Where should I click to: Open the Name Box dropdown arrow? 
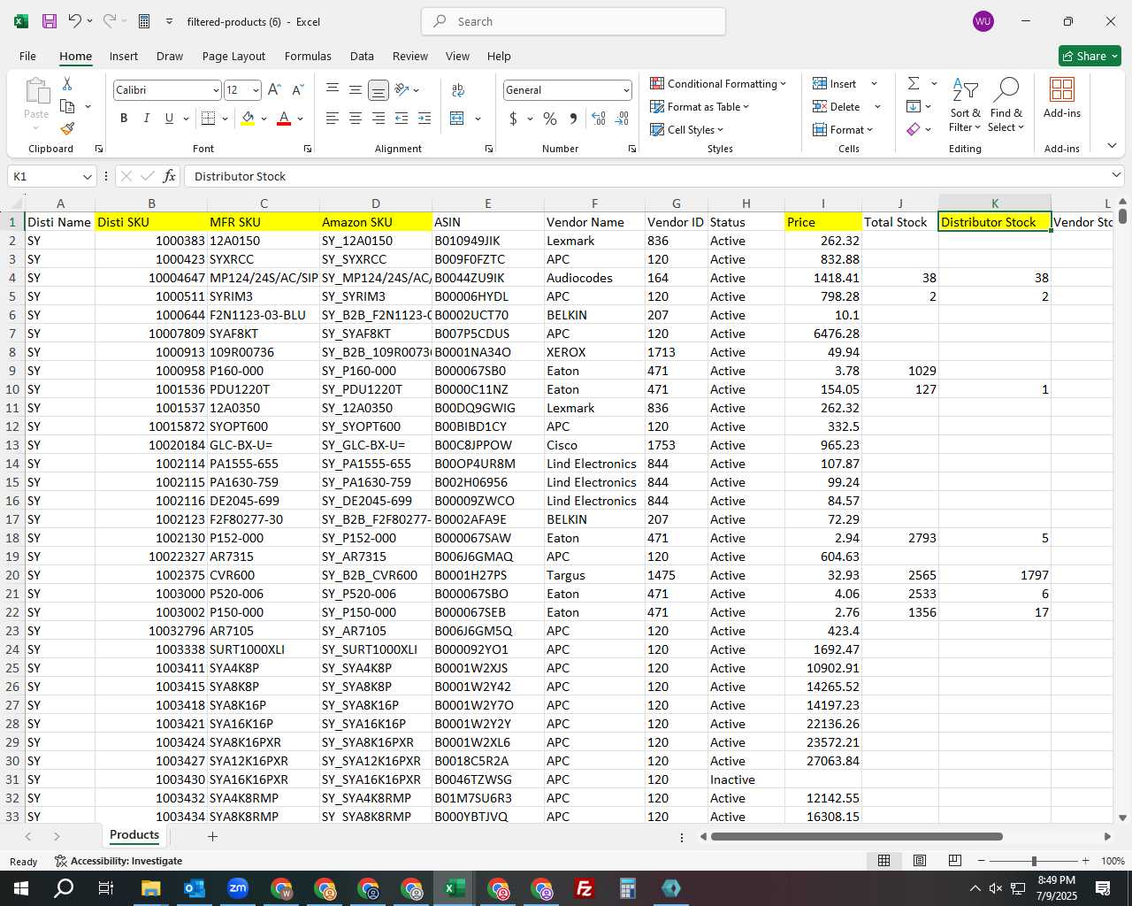pos(87,176)
